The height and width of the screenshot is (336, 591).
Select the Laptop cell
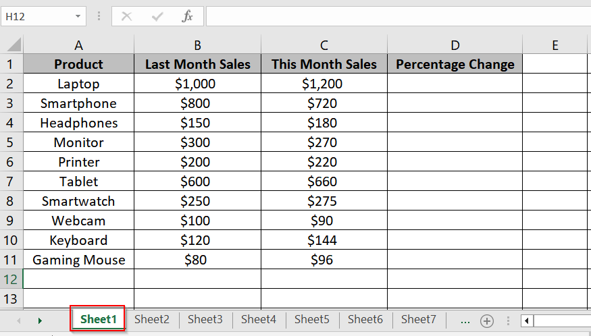pos(78,84)
